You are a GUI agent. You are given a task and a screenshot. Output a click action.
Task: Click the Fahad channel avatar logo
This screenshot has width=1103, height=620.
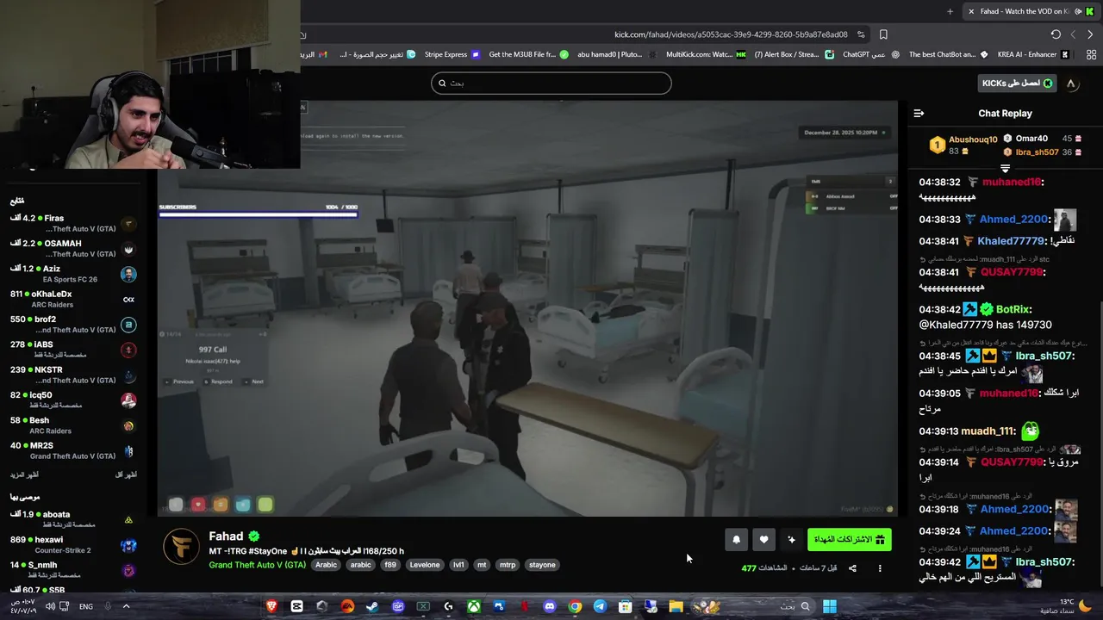(181, 547)
